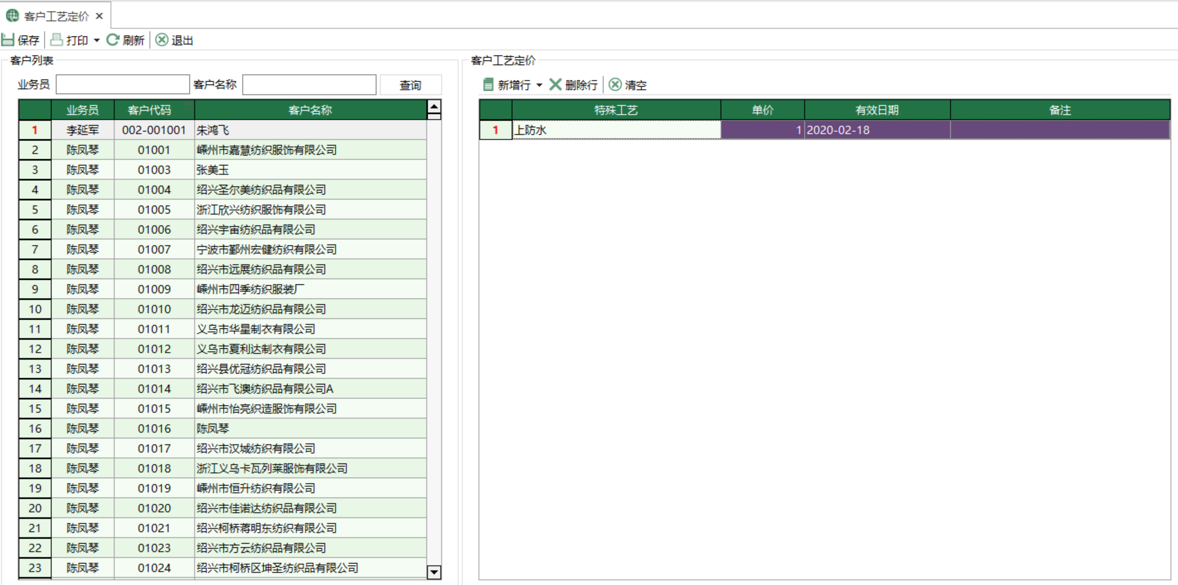Click the unit price cell with value 1
1178x585 pixels.
pyautogui.click(x=762, y=130)
